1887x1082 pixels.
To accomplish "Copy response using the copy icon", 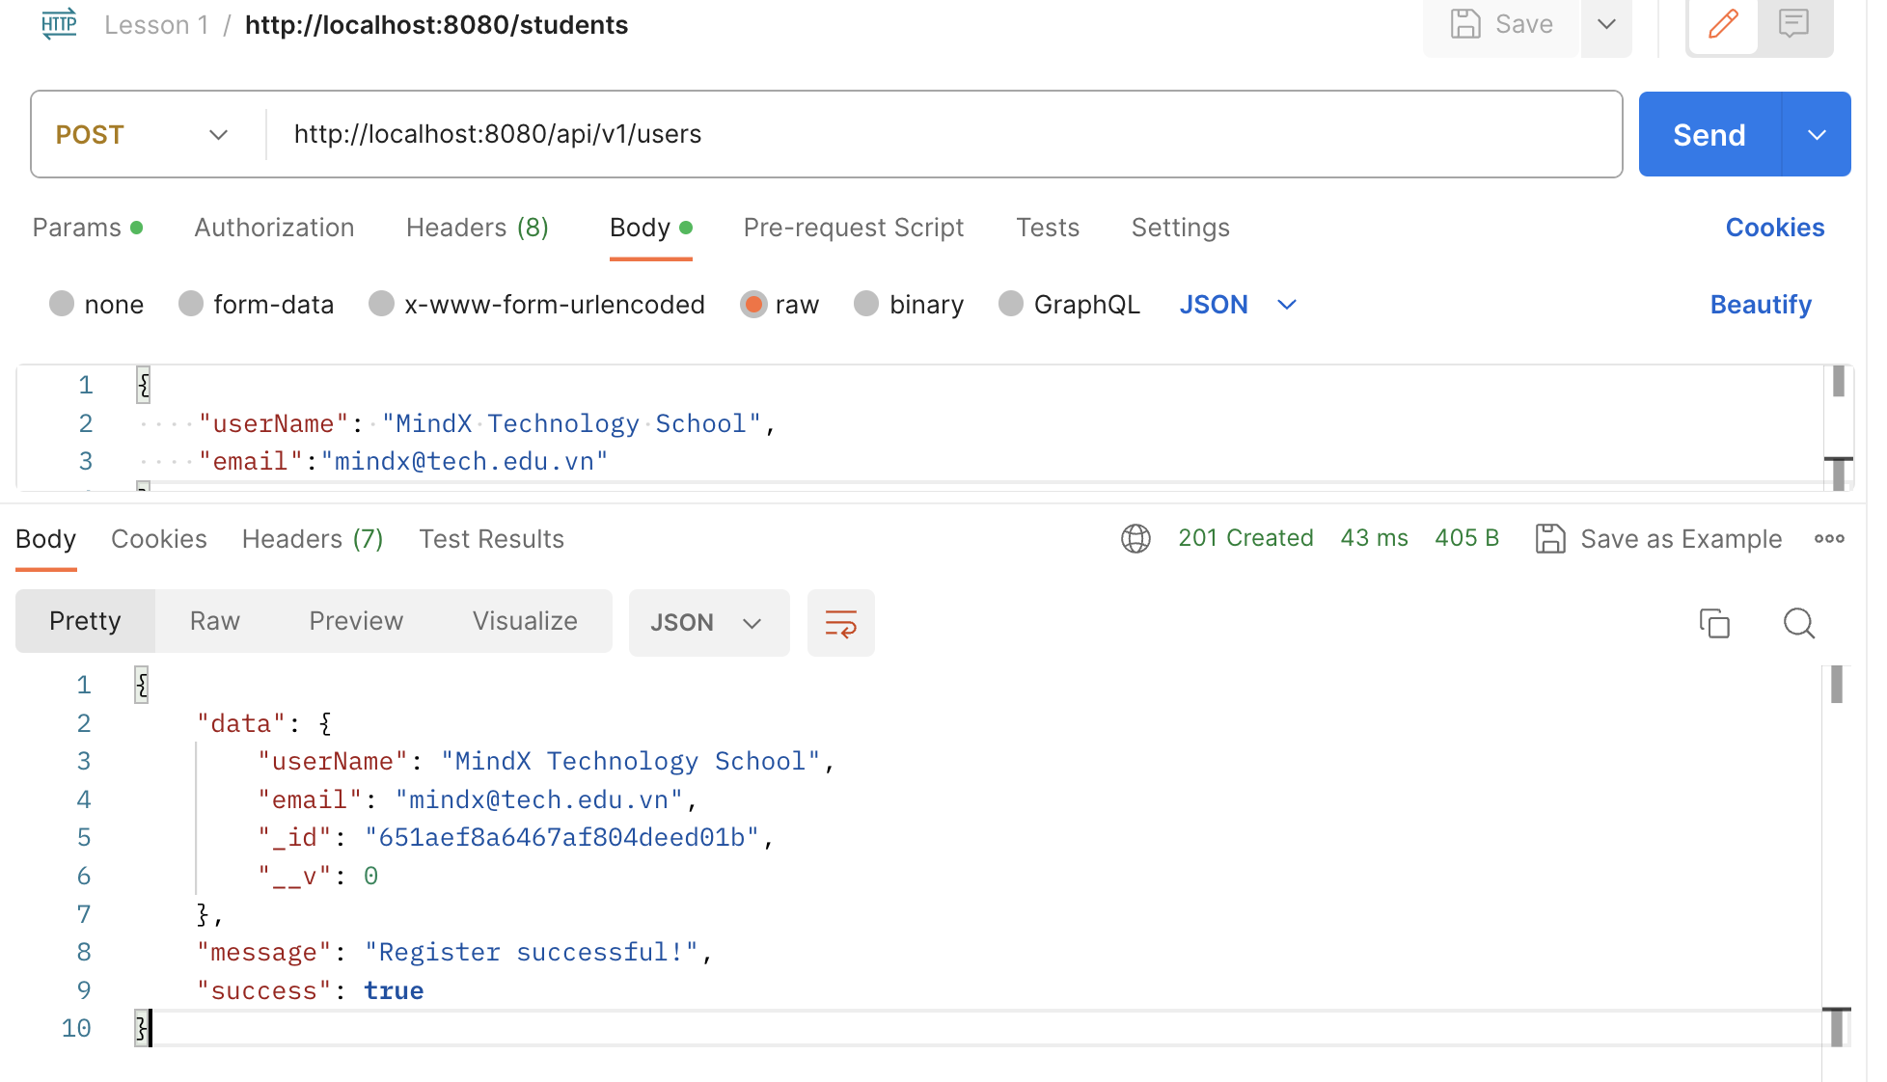I will [1714, 623].
